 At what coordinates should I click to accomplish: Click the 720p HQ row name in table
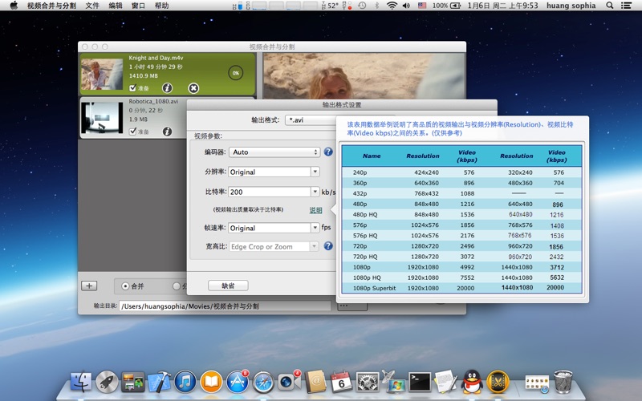click(x=365, y=257)
